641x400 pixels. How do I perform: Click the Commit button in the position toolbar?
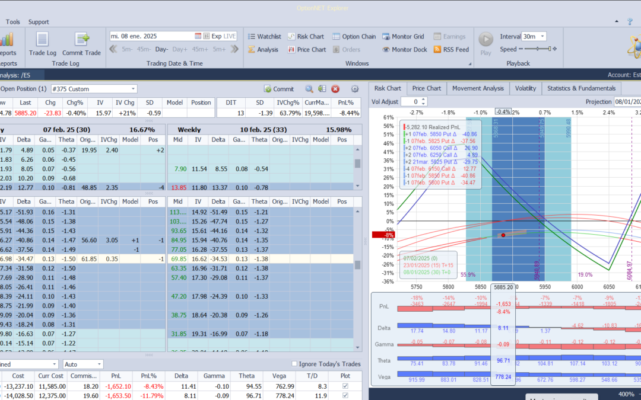279,89
